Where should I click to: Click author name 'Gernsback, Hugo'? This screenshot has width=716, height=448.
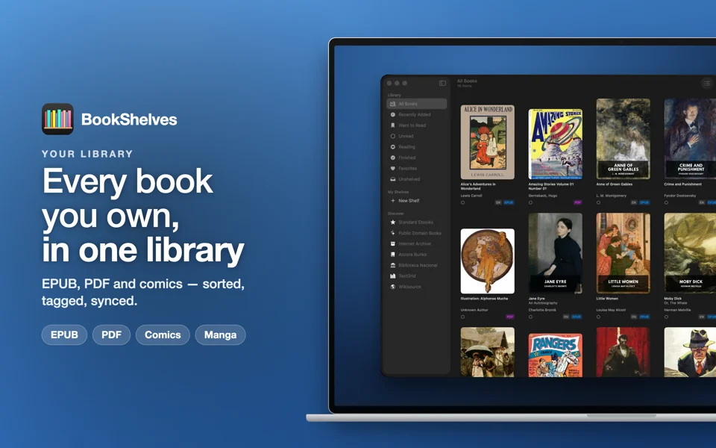(x=543, y=196)
